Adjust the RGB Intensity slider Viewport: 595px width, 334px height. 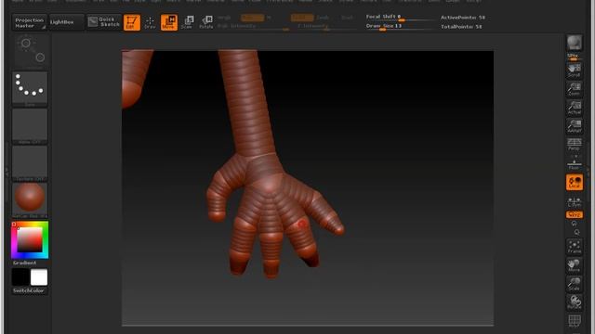point(254,27)
